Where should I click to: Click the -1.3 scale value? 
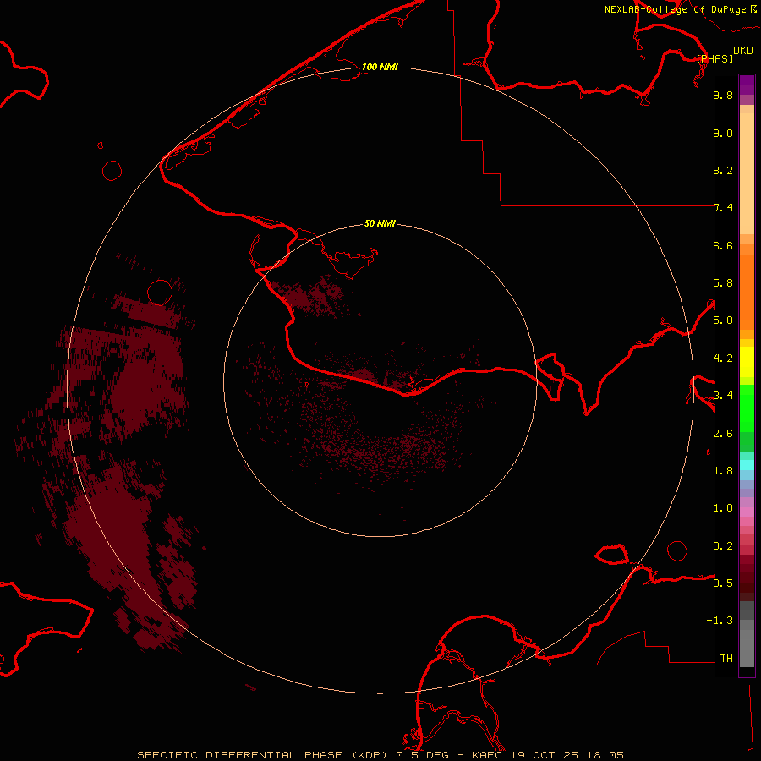(x=720, y=621)
